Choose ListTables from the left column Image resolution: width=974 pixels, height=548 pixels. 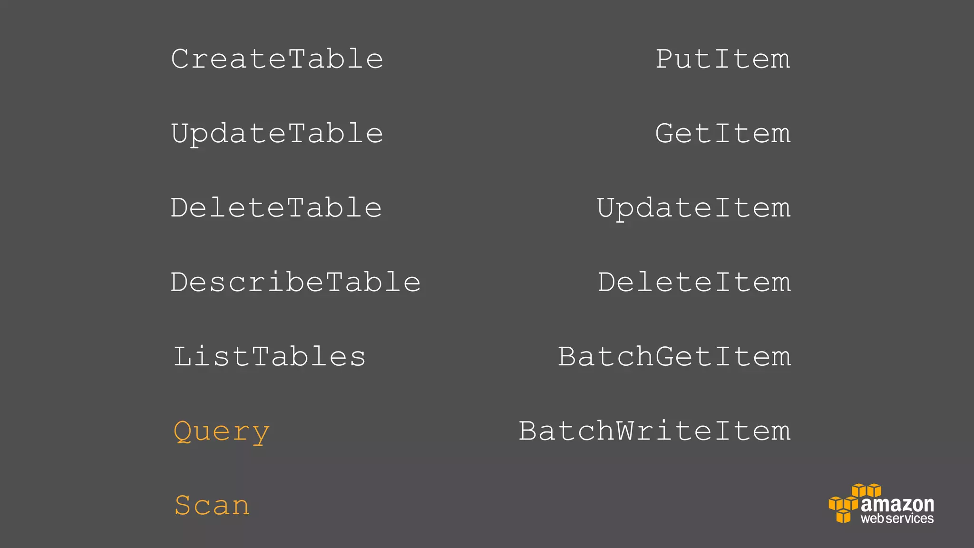(x=270, y=357)
